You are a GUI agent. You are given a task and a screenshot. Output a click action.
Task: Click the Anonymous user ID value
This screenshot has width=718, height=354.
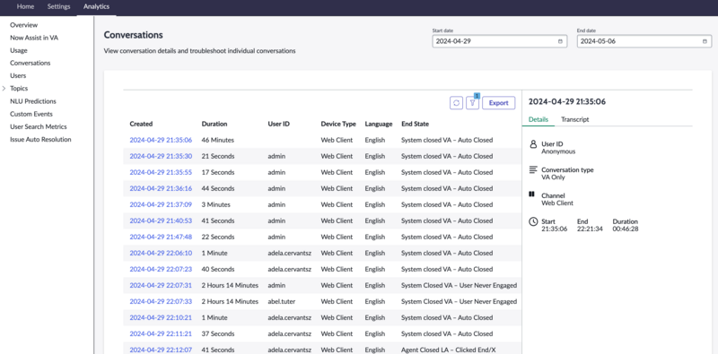558,151
